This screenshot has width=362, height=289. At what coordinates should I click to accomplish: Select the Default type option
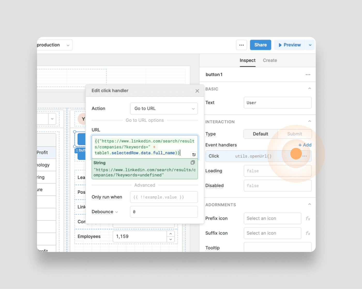pos(260,134)
